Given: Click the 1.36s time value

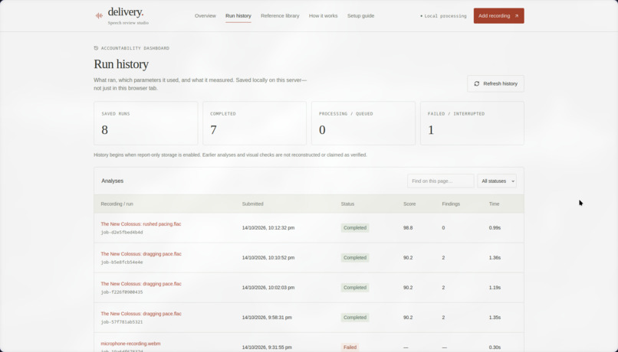Looking at the screenshot, I should [495, 258].
